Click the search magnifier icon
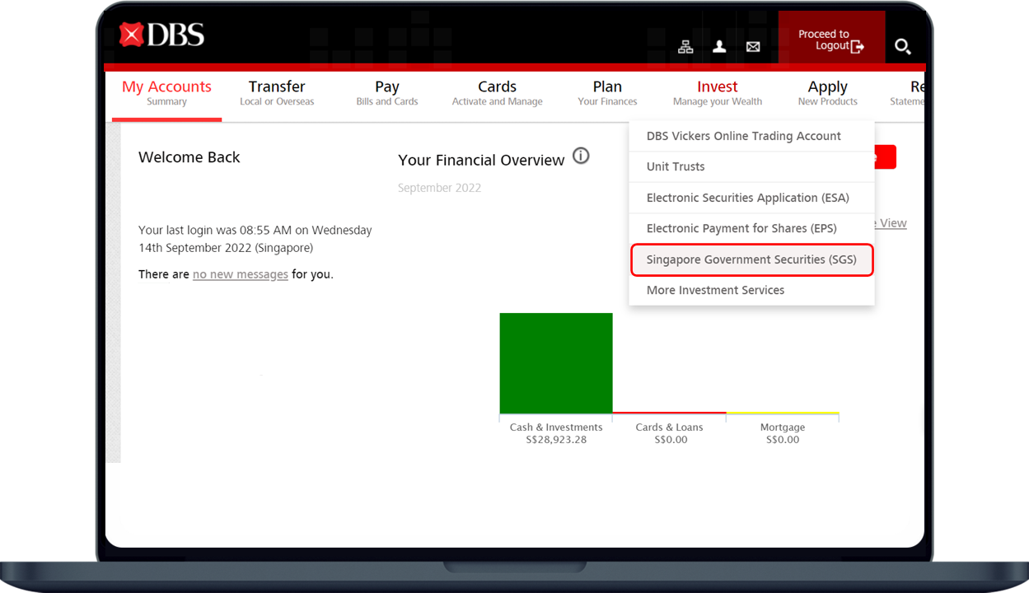 pos(902,47)
